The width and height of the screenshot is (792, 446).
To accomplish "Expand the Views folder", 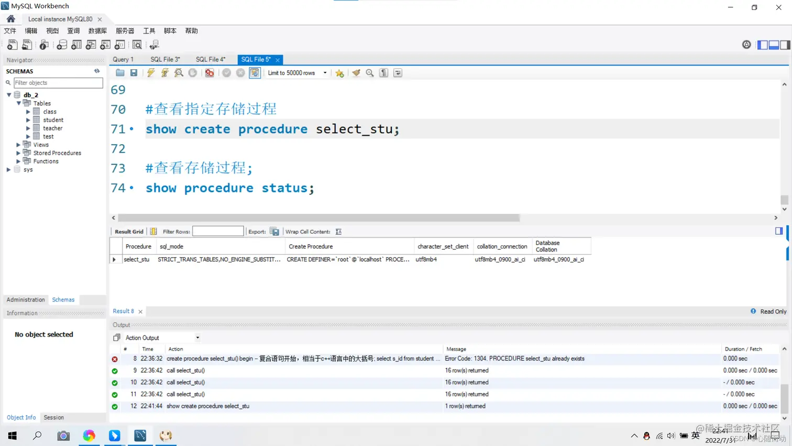I will point(19,145).
